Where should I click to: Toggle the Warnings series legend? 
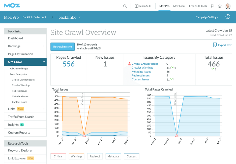point(76,156)
